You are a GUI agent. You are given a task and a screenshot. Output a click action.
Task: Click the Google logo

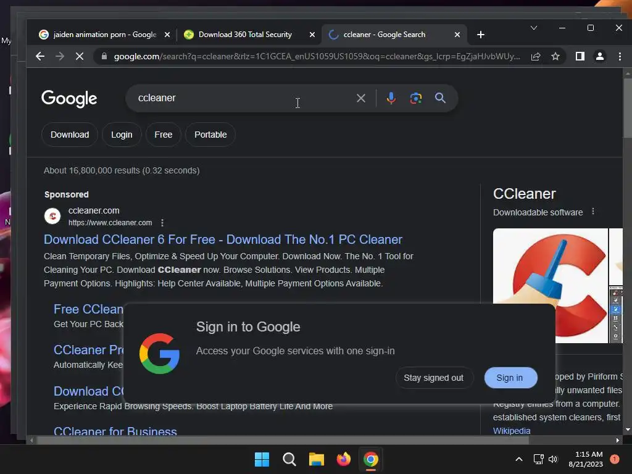click(69, 98)
